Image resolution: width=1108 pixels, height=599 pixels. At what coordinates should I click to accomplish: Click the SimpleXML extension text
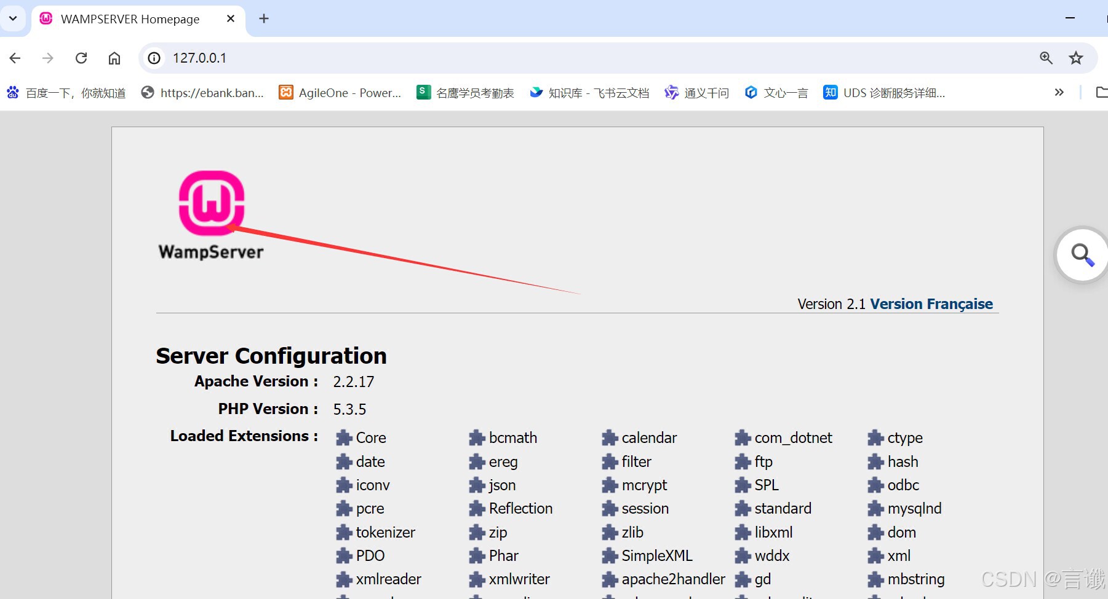pyautogui.click(x=657, y=556)
